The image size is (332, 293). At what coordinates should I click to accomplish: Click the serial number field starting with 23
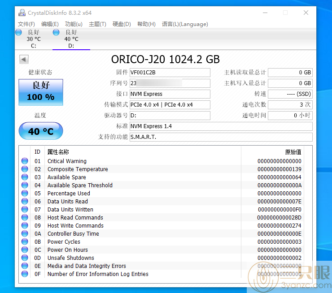(x=170, y=83)
